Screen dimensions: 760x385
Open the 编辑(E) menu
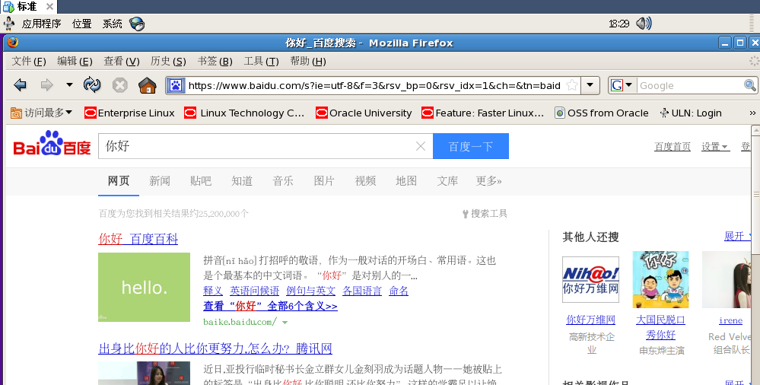click(x=75, y=61)
